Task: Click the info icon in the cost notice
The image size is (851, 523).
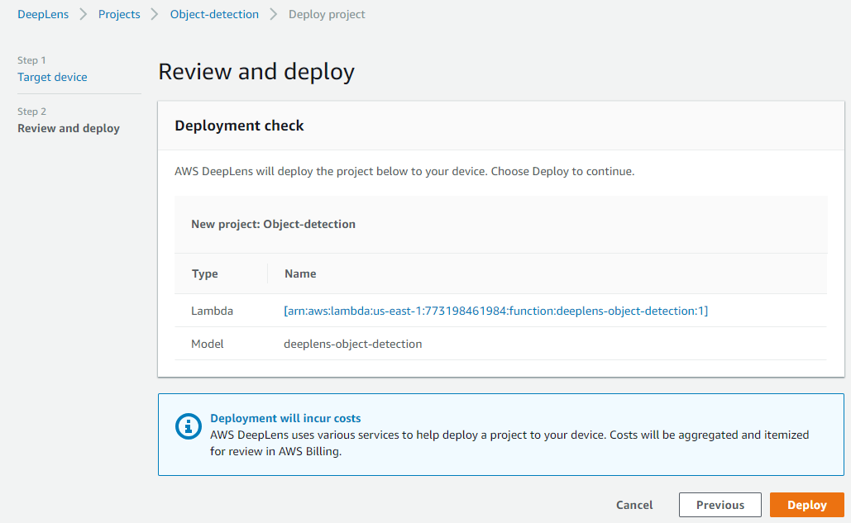Action: pyautogui.click(x=189, y=426)
